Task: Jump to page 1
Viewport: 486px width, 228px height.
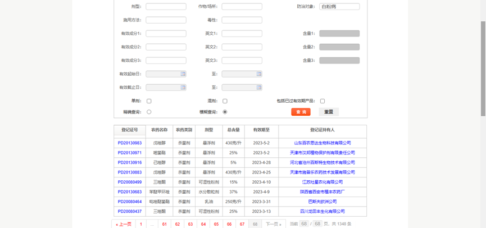Action: point(140,224)
